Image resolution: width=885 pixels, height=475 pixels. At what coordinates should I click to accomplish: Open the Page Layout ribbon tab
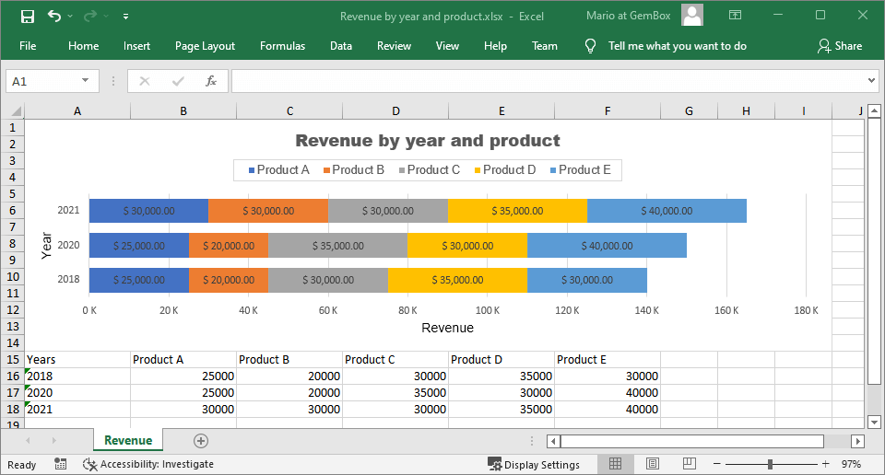[x=205, y=46]
